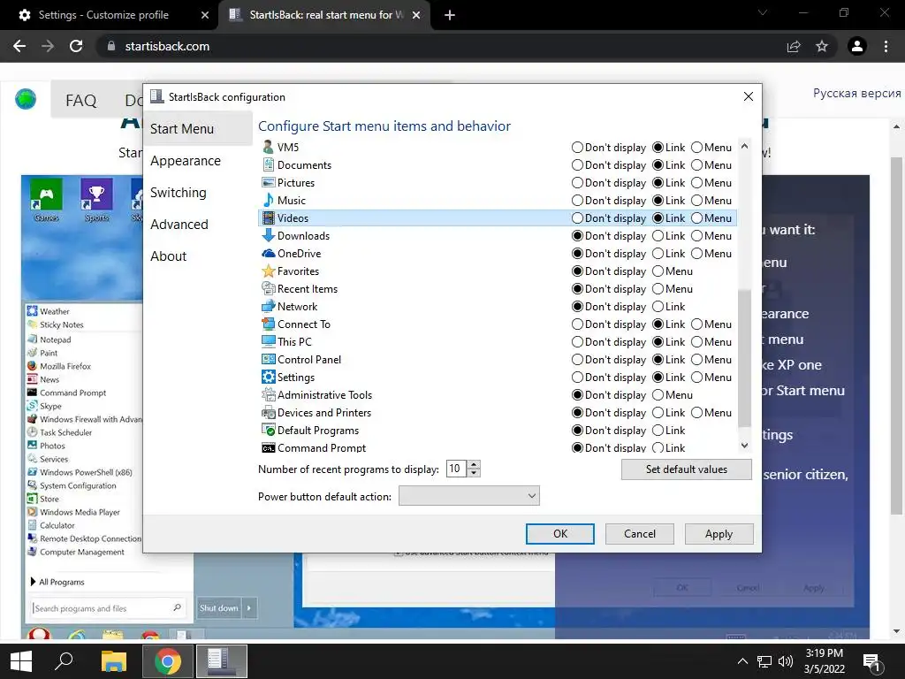
Task: Open the Chrome profile avatar icon
Action: (857, 46)
